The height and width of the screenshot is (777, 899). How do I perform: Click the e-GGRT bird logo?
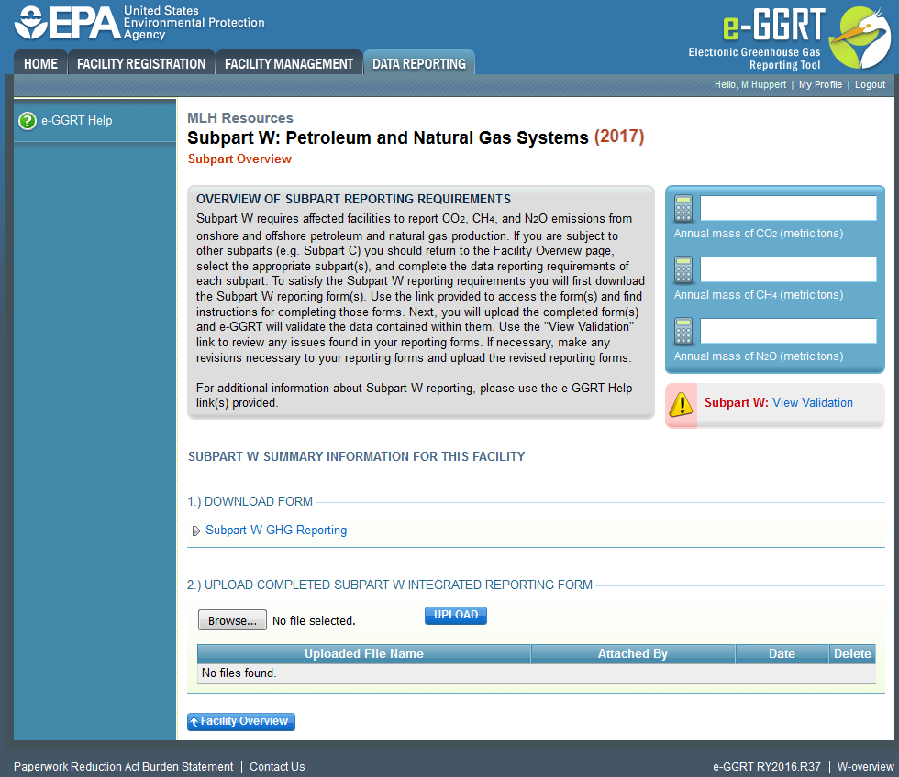[x=860, y=37]
